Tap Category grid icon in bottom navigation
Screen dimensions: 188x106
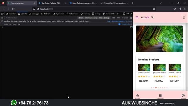point(160,95)
